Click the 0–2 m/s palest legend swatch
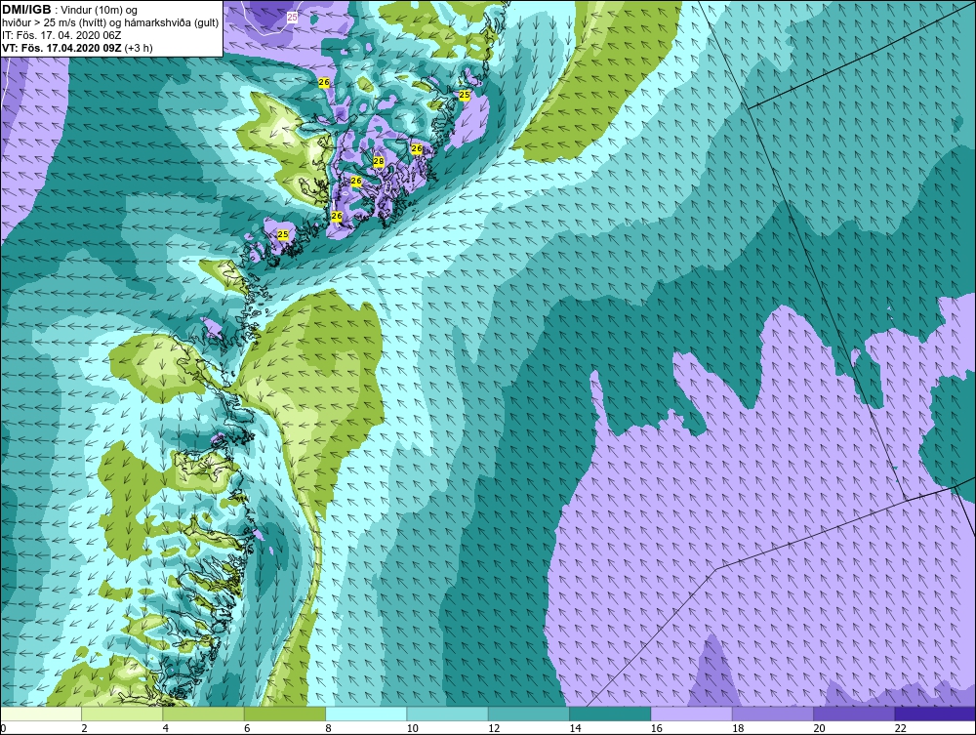976x735 pixels. (41, 714)
